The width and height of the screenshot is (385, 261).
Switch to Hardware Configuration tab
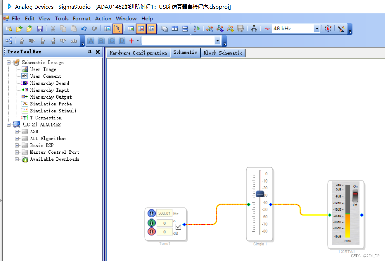(138, 53)
